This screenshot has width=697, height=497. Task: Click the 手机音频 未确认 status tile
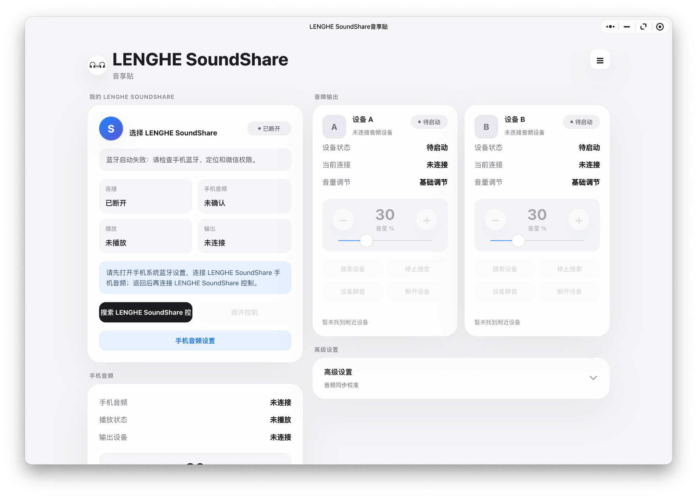pos(244,196)
